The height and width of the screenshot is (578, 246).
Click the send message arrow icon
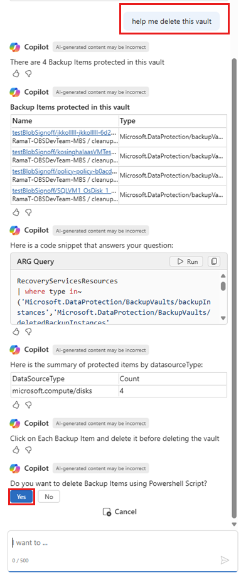coord(225,560)
